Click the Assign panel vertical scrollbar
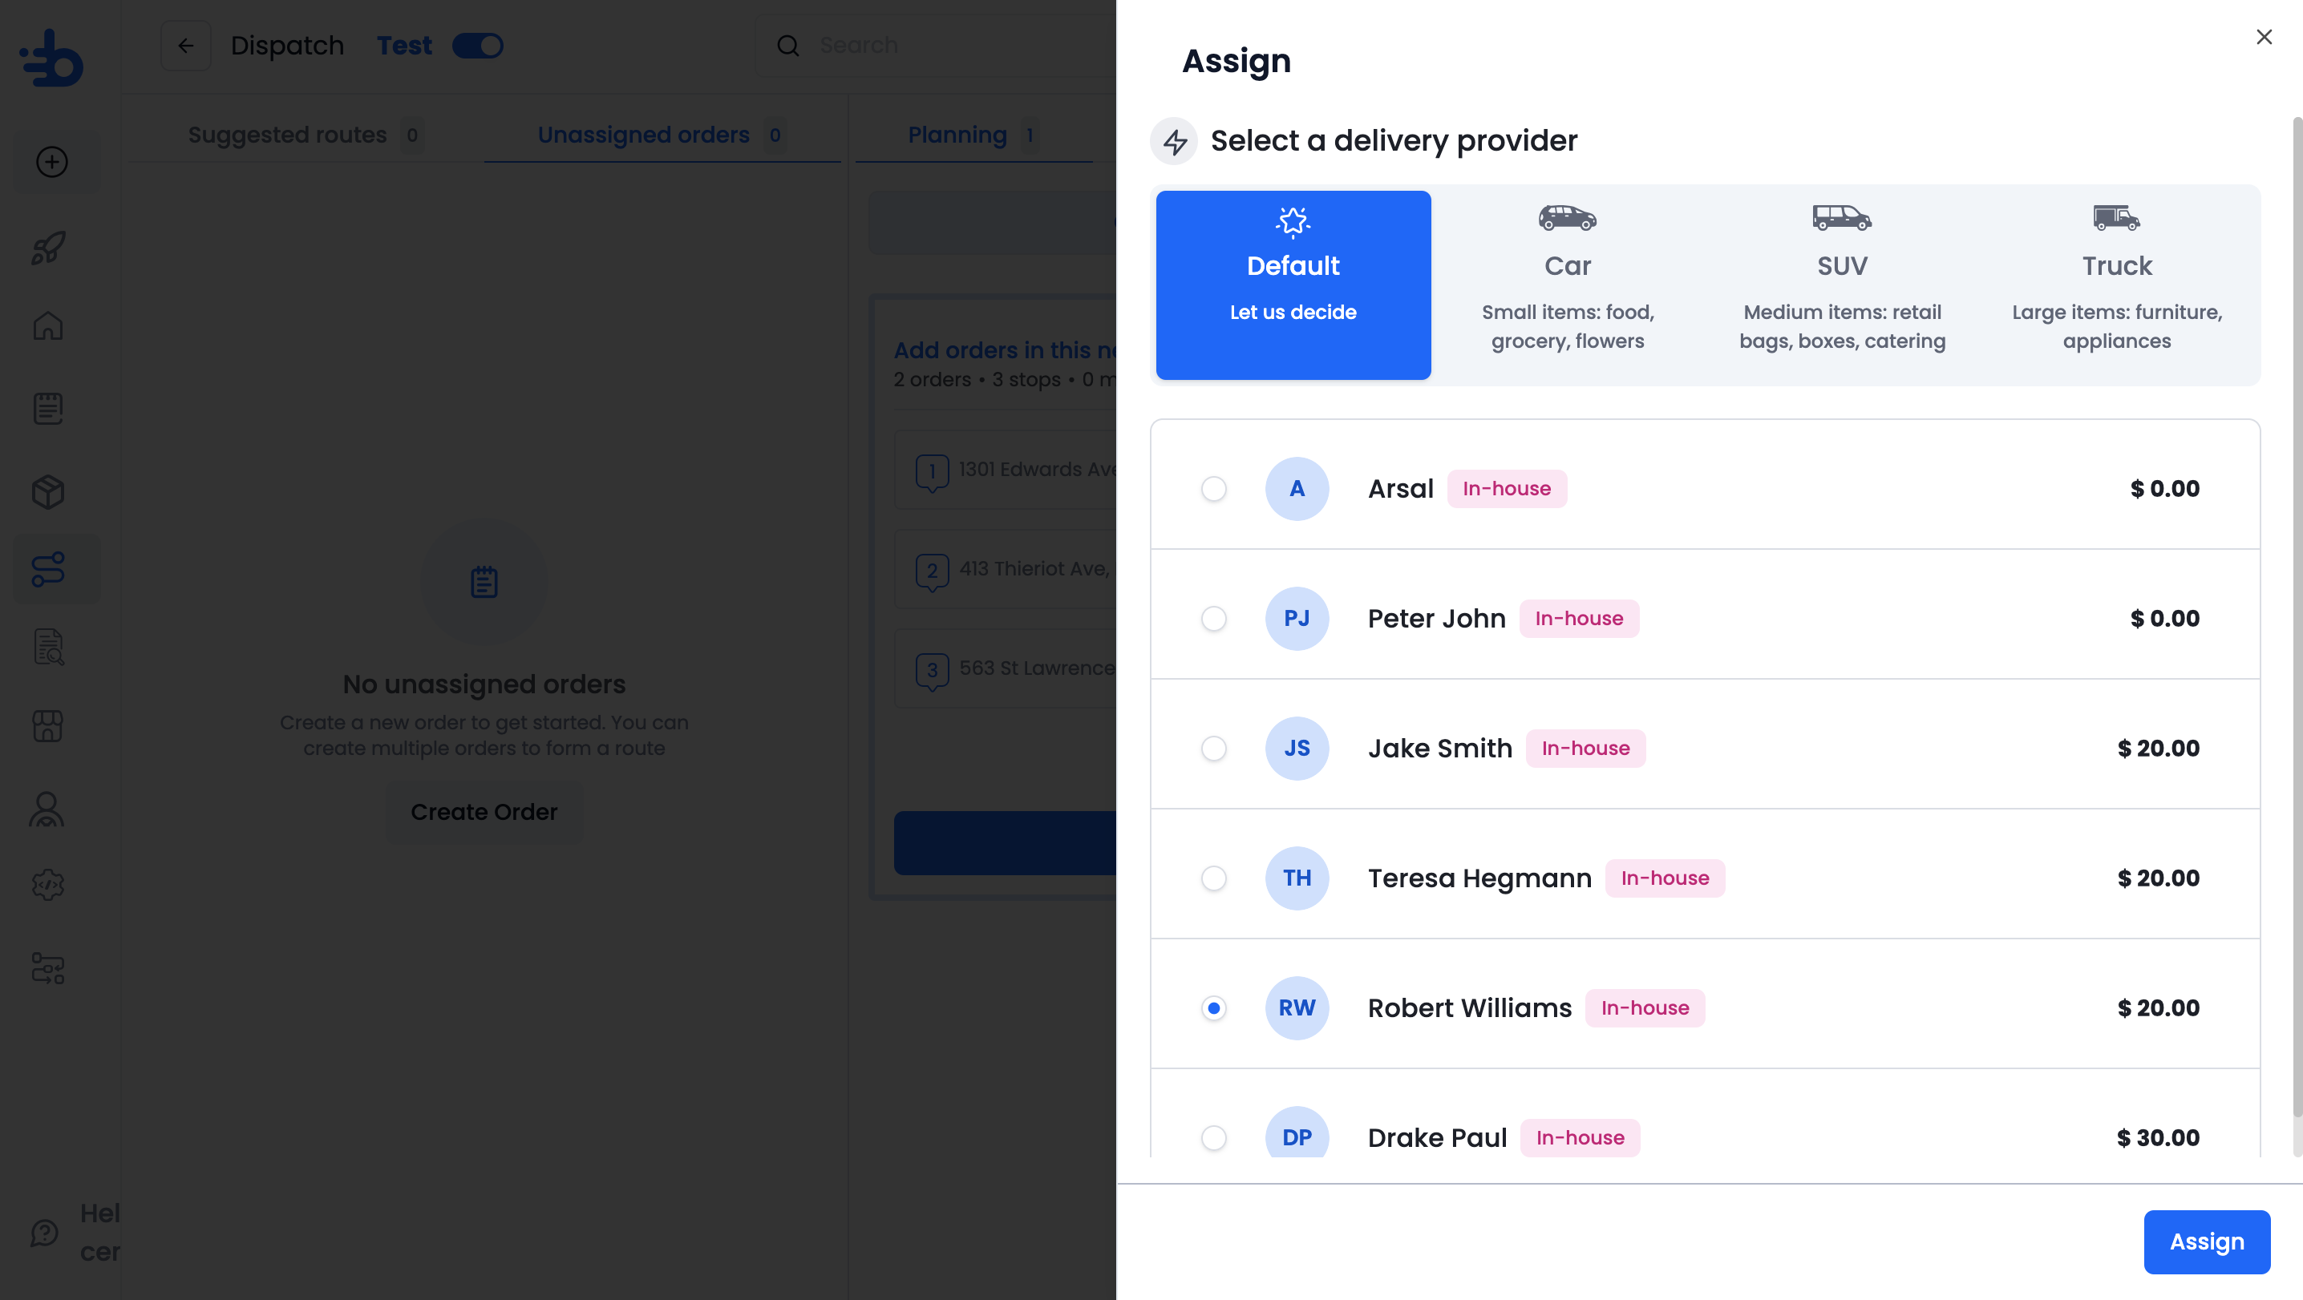 (2297, 616)
